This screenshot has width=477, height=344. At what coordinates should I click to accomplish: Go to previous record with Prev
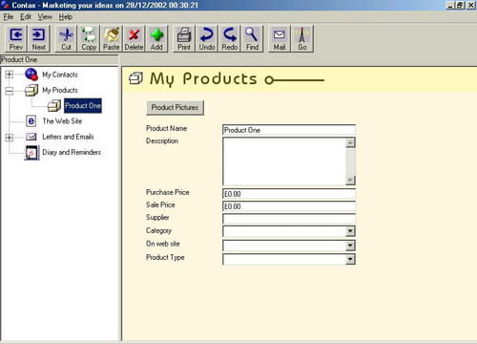click(x=16, y=38)
